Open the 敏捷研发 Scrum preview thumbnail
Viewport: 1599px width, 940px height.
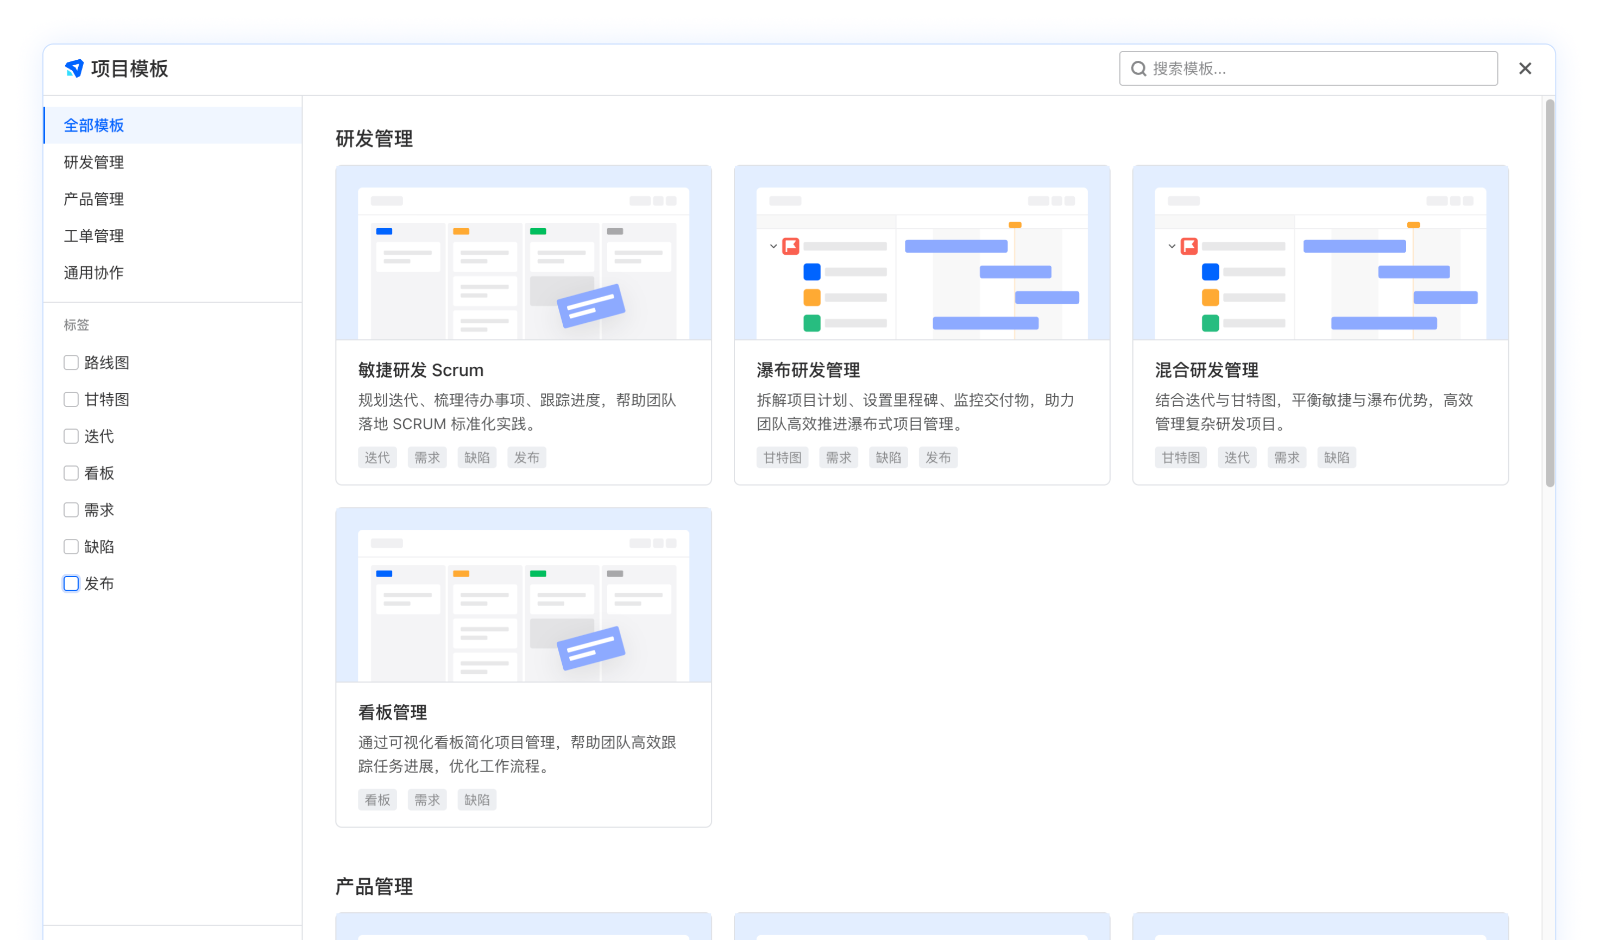pos(524,253)
